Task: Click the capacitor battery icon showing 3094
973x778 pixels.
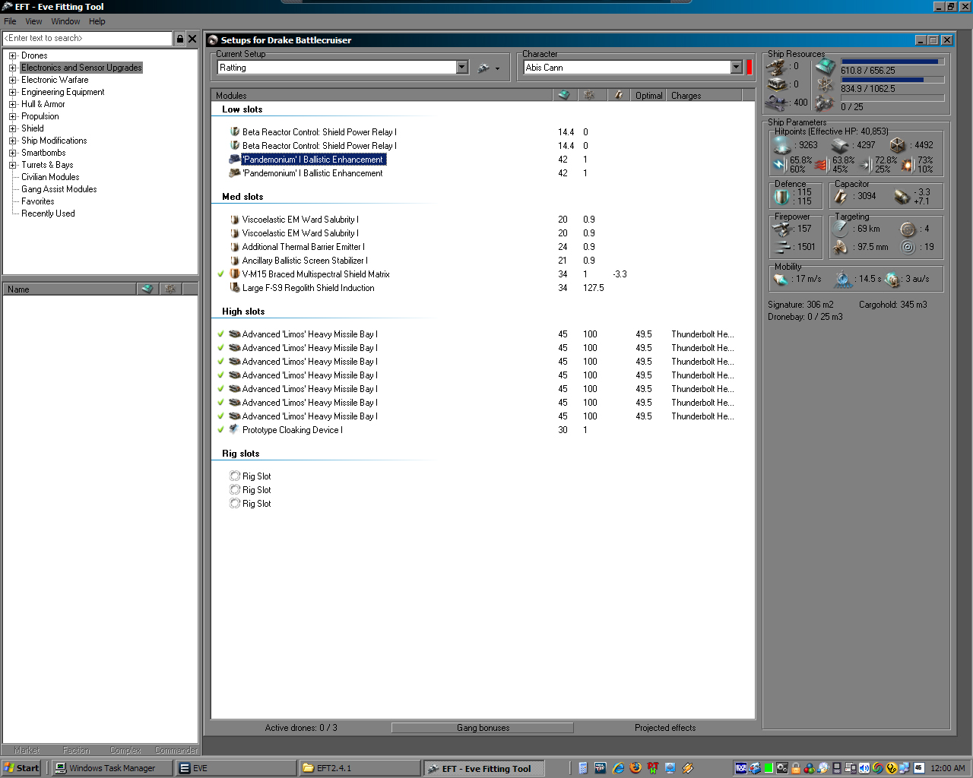Action: 841,197
